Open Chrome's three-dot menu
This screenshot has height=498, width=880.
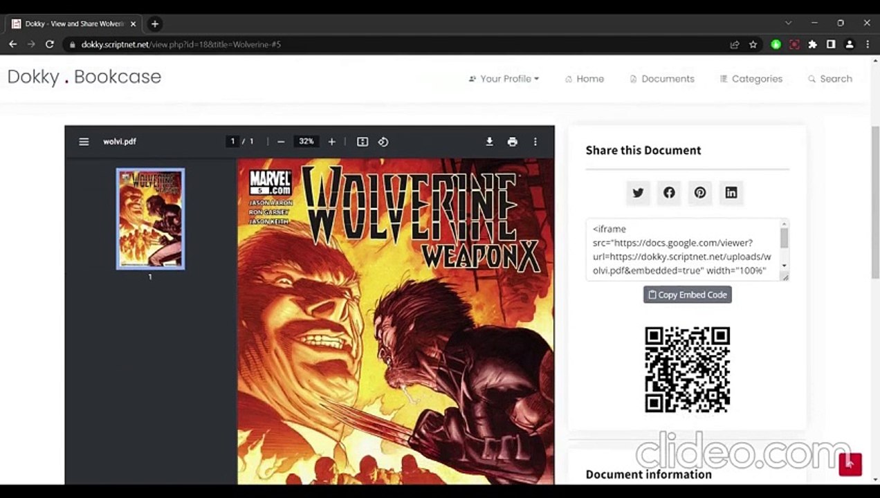click(868, 44)
